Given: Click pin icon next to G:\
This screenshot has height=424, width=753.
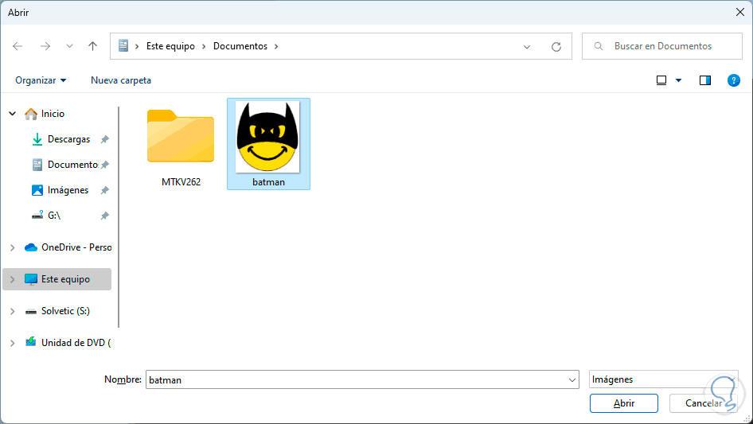Looking at the screenshot, I should (105, 216).
